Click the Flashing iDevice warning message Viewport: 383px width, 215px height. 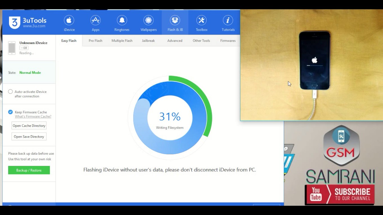[x=170, y=170]
